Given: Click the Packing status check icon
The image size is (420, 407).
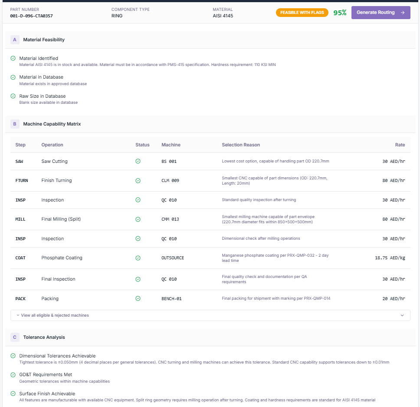Looking at the screenshot, I should (138, 298).
